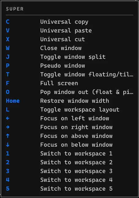
Task: Click the Toggle window floating entry
Action: pos(87,74)
